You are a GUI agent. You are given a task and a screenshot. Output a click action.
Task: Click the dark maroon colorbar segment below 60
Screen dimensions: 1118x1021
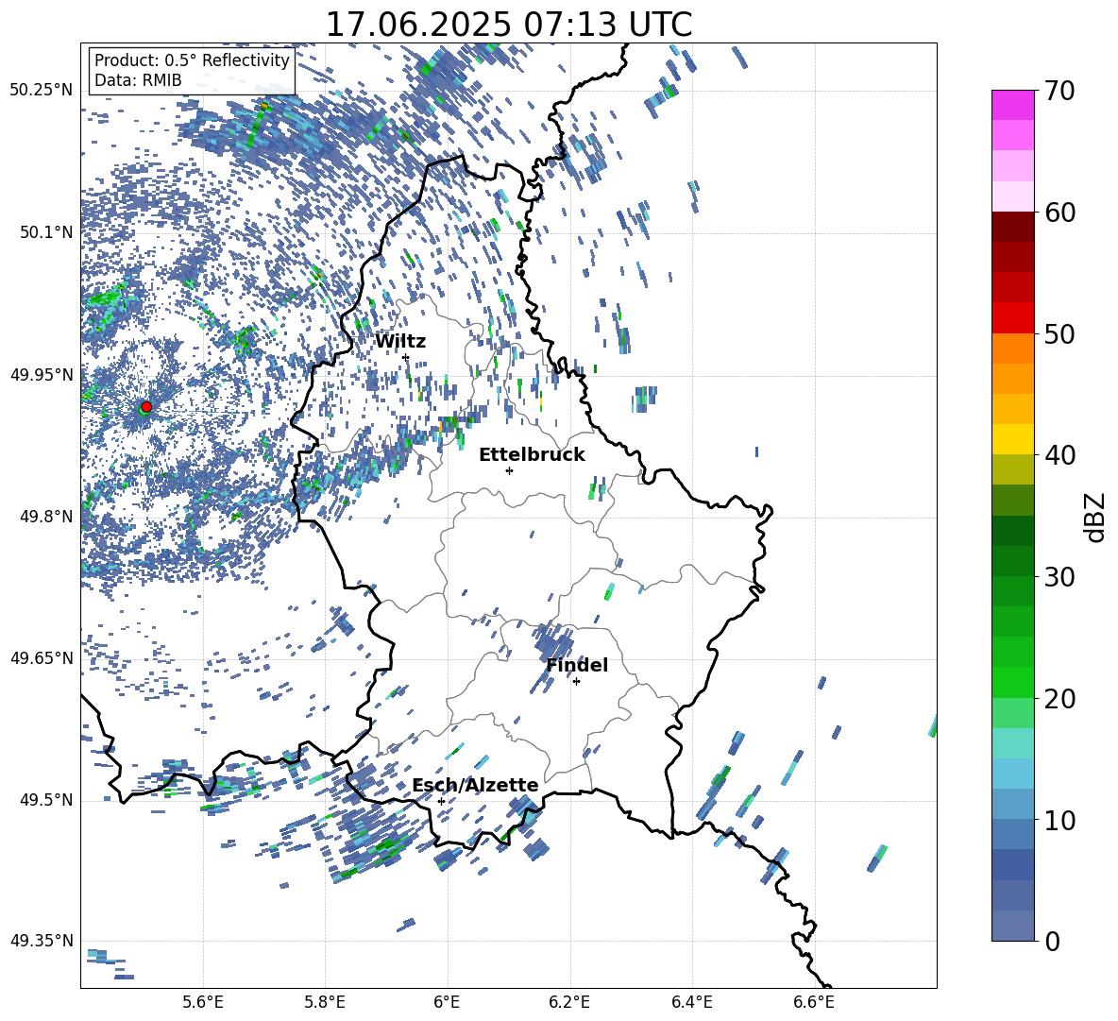1013,227
